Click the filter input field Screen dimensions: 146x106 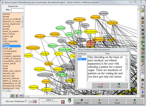coord(17,10)
